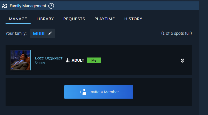Viewport: 208px width, 115px height.
Task: Click the Family Management group icon
Action: (5, 6)
